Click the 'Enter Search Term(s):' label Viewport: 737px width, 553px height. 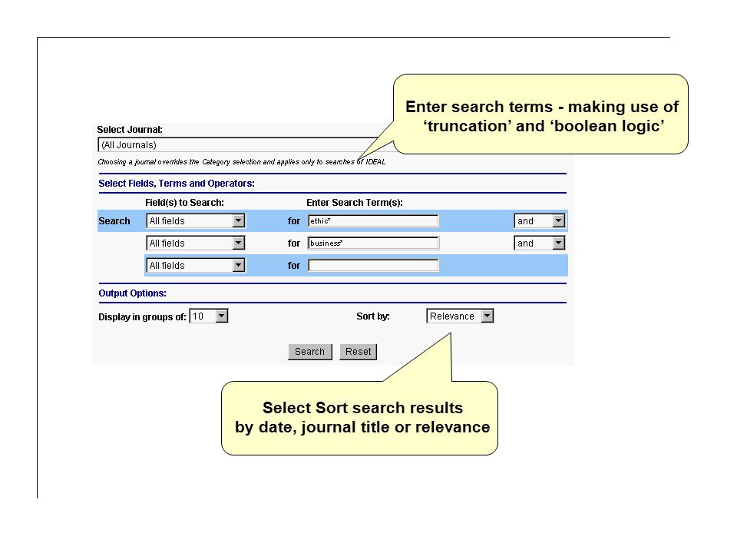[355, 203]
